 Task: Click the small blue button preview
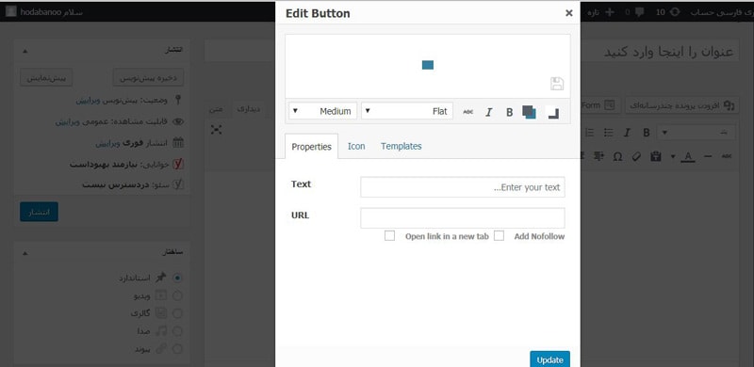tap(428, 65)
